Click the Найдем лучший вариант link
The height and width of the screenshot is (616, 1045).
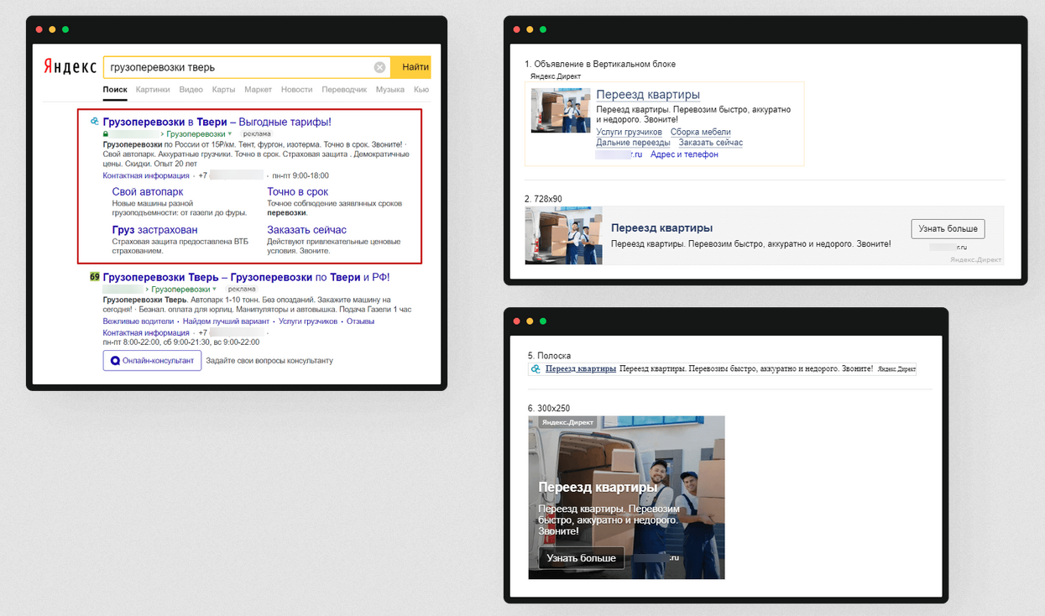pyautogui.click(x=226, y=321)
